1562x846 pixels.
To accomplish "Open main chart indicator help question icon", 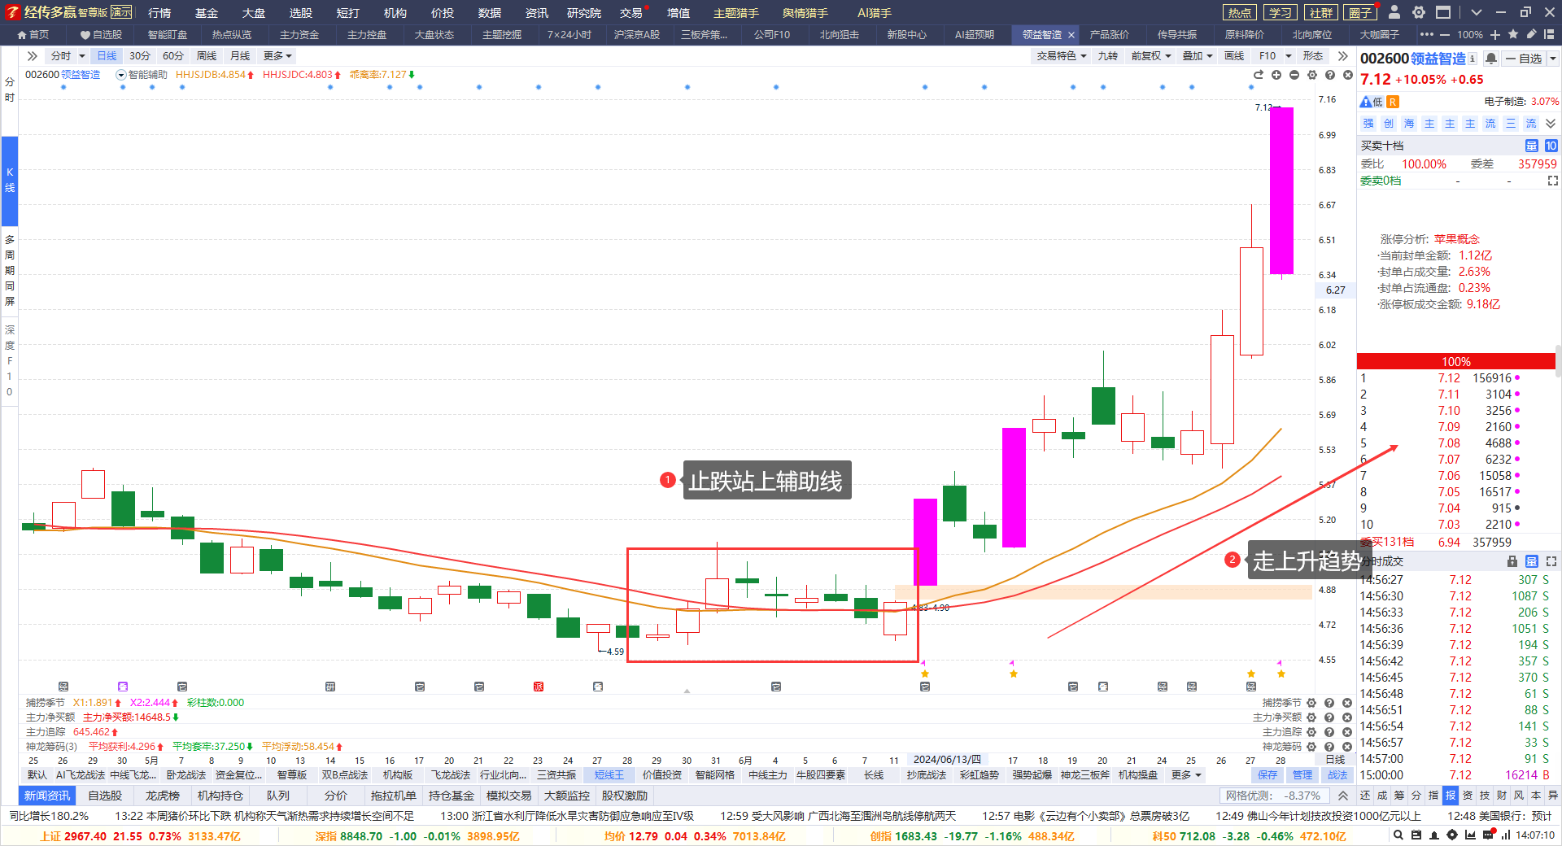I will coord(1330,75).
